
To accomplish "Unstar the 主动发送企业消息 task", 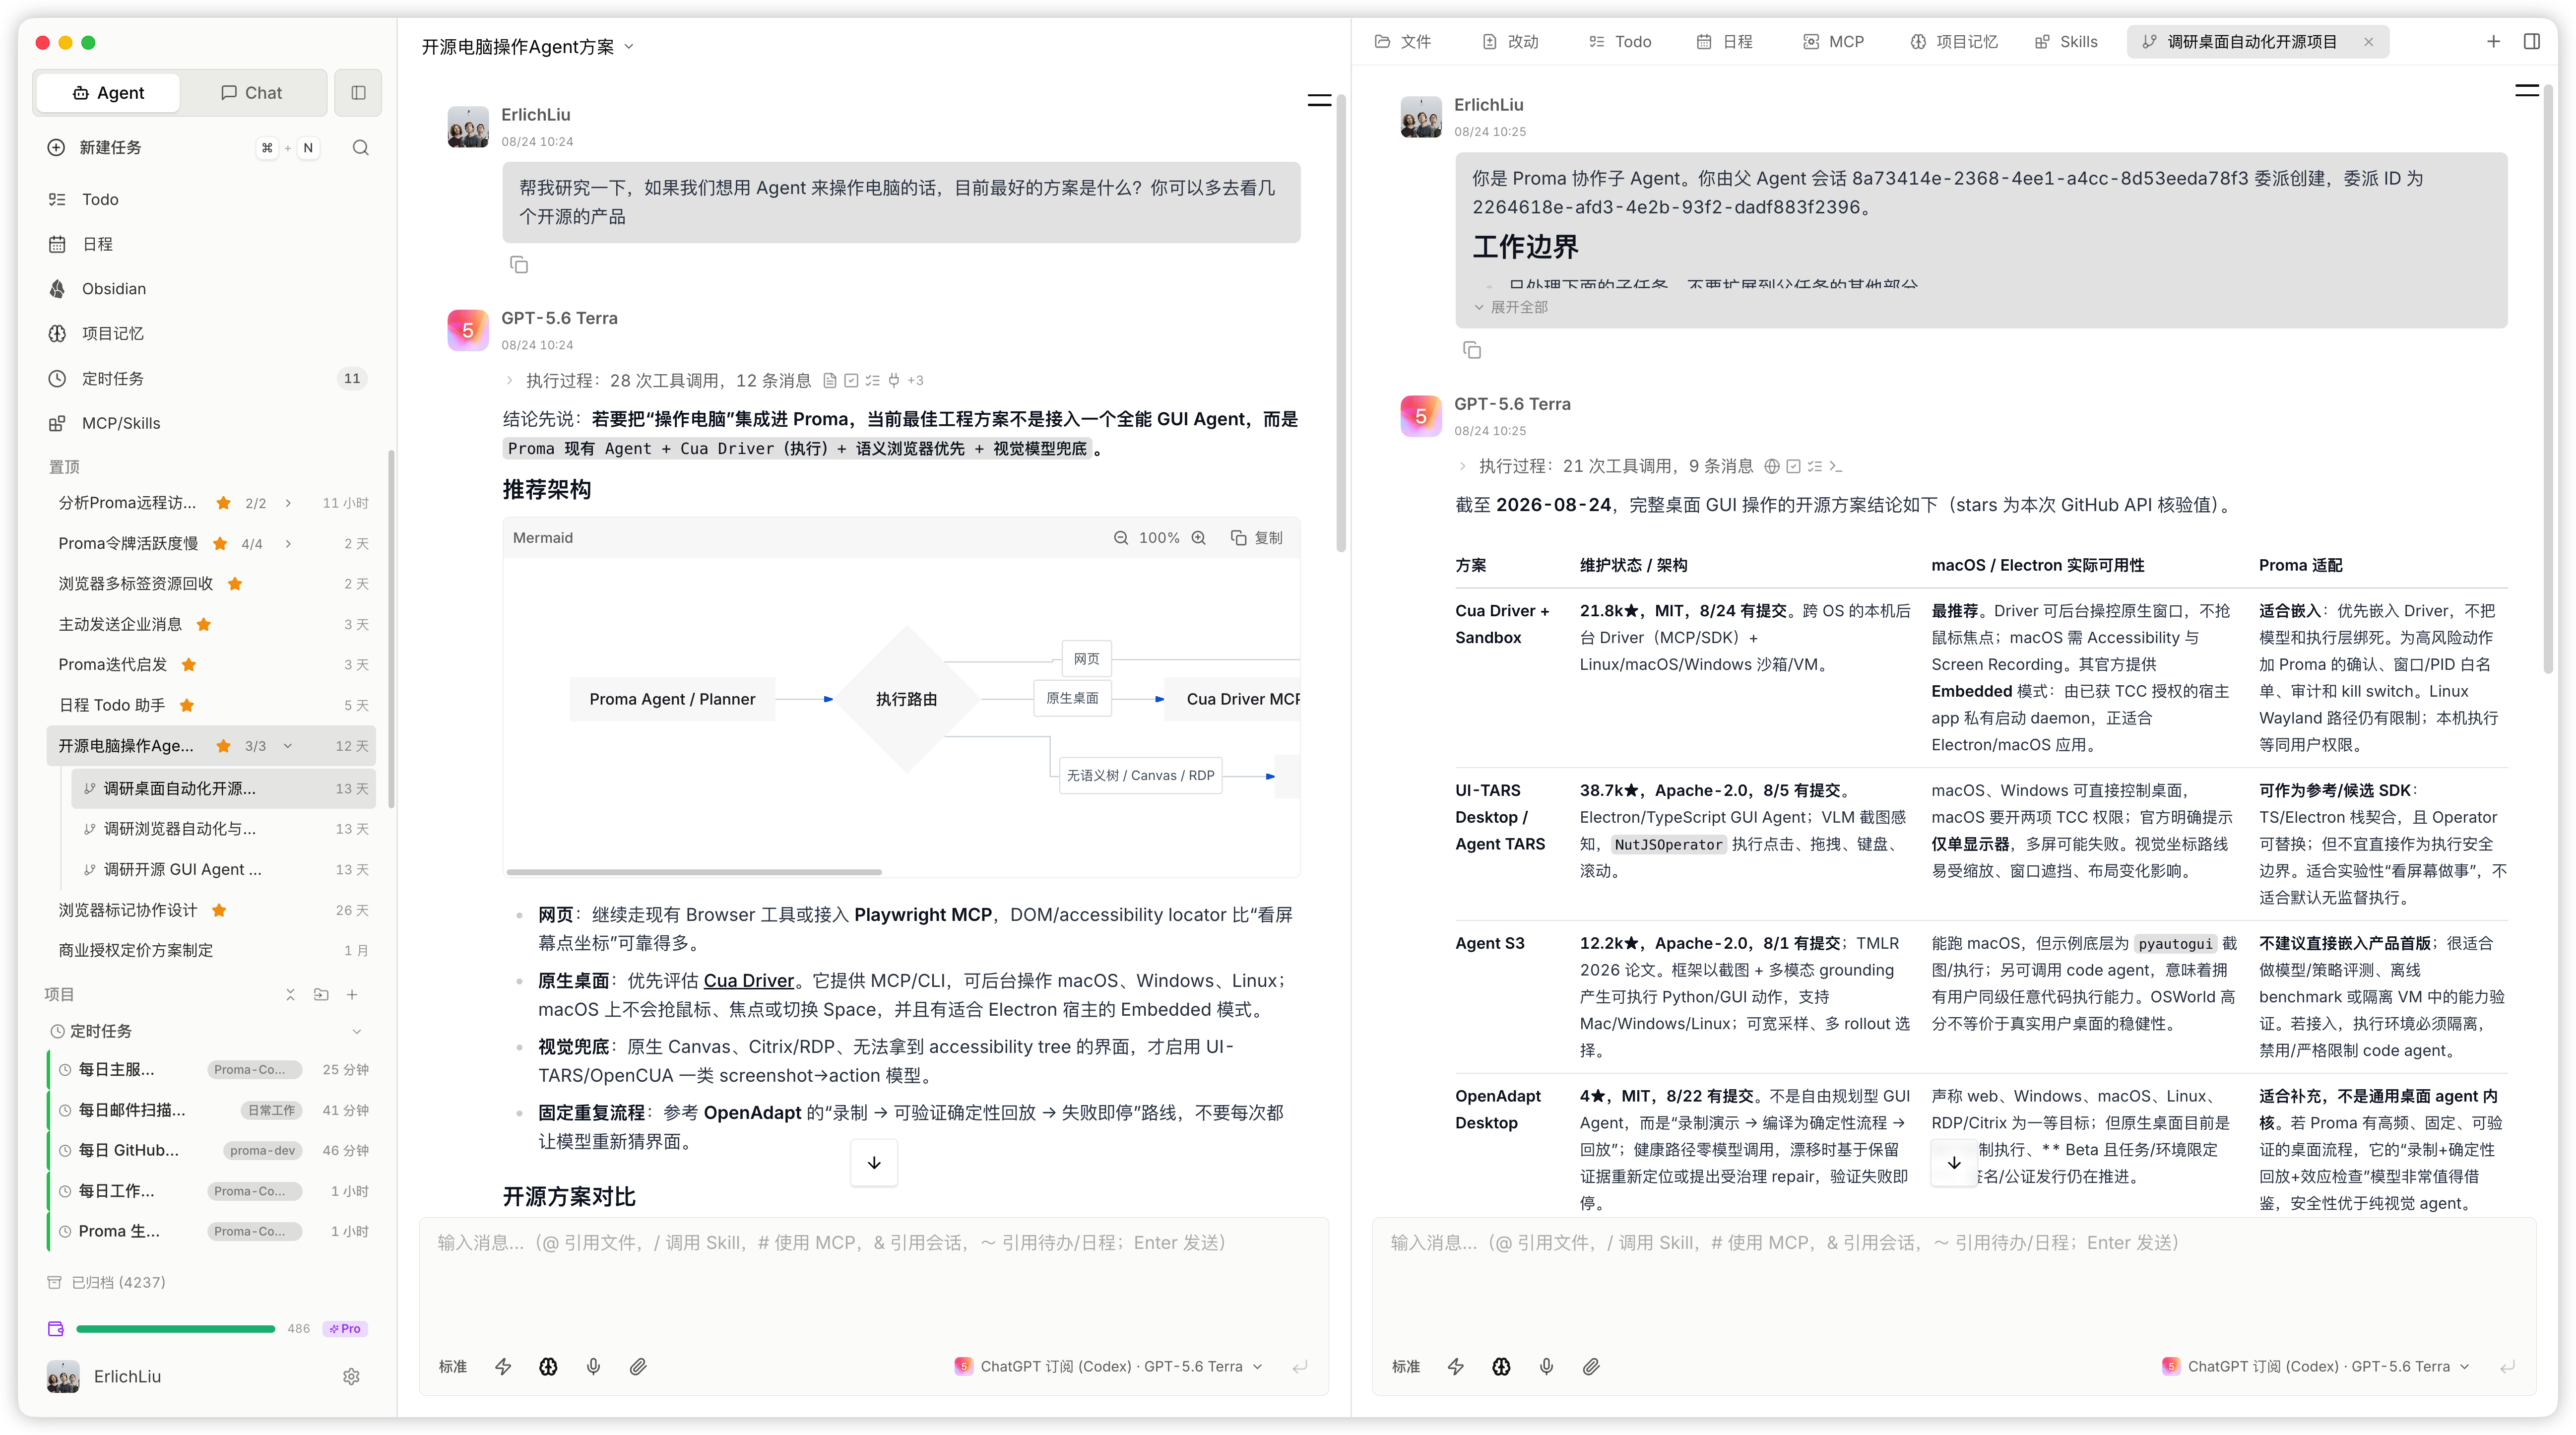I will [204, 625].
